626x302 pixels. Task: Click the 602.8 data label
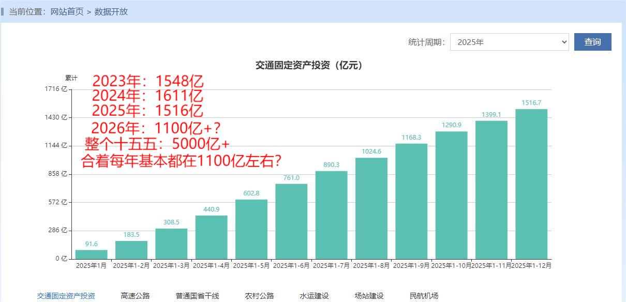[x=251, y=193]
